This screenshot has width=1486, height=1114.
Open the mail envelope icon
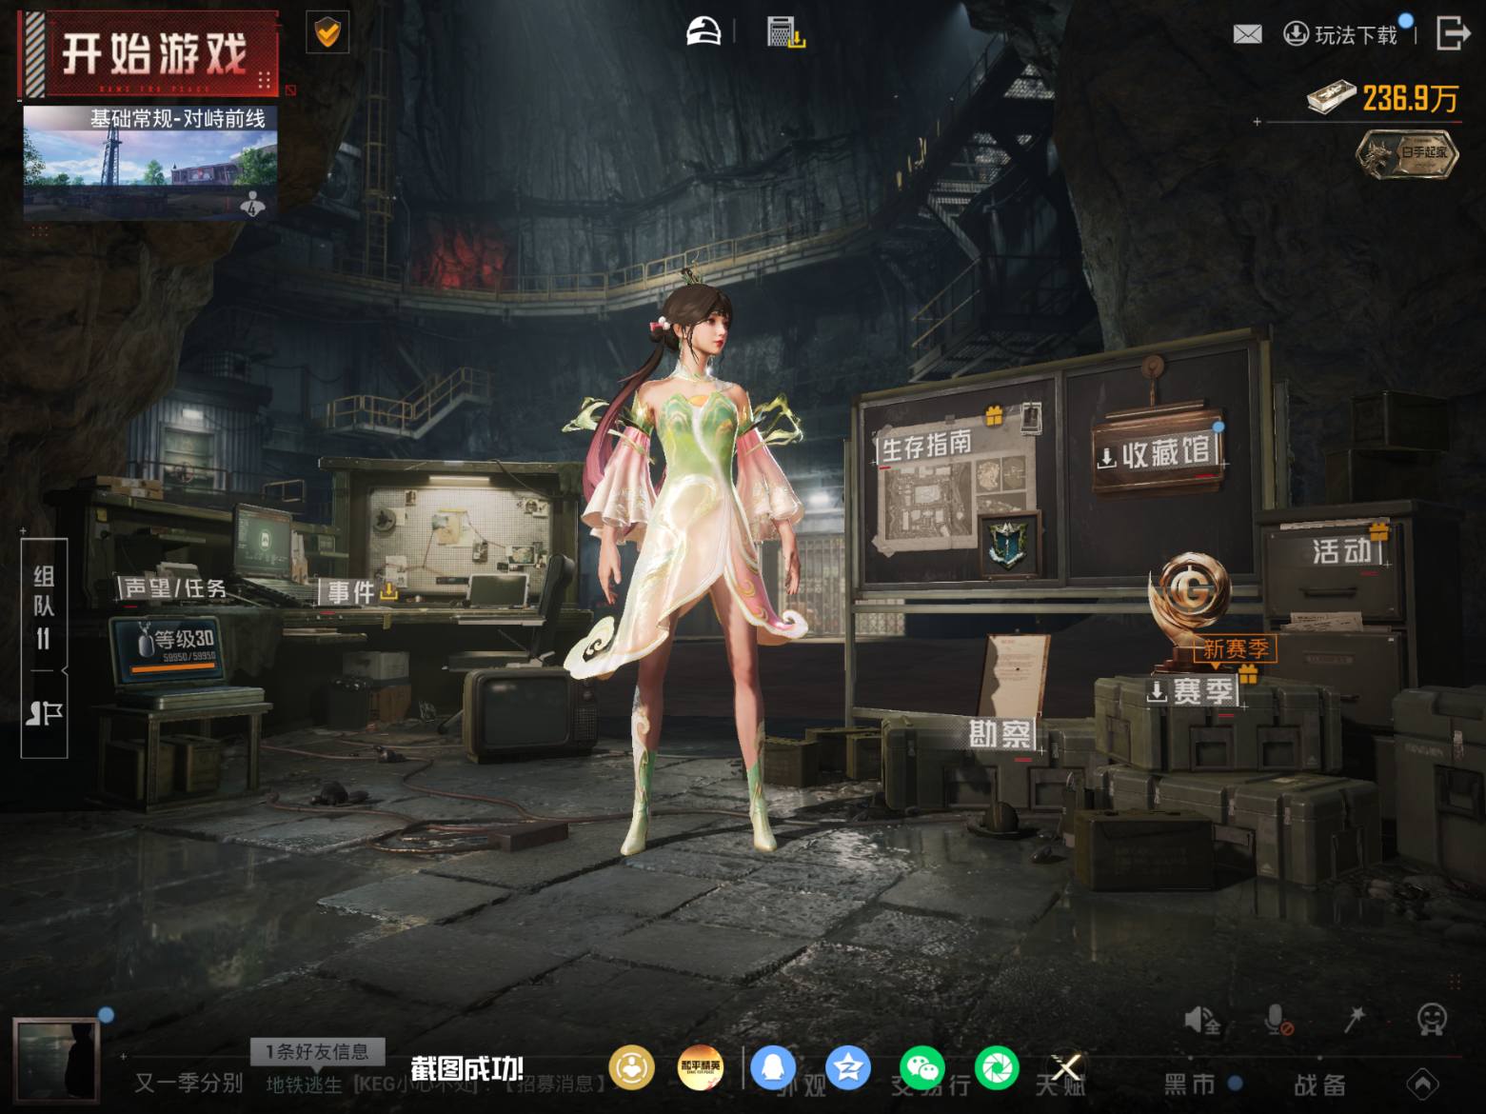click(1247, 34)
